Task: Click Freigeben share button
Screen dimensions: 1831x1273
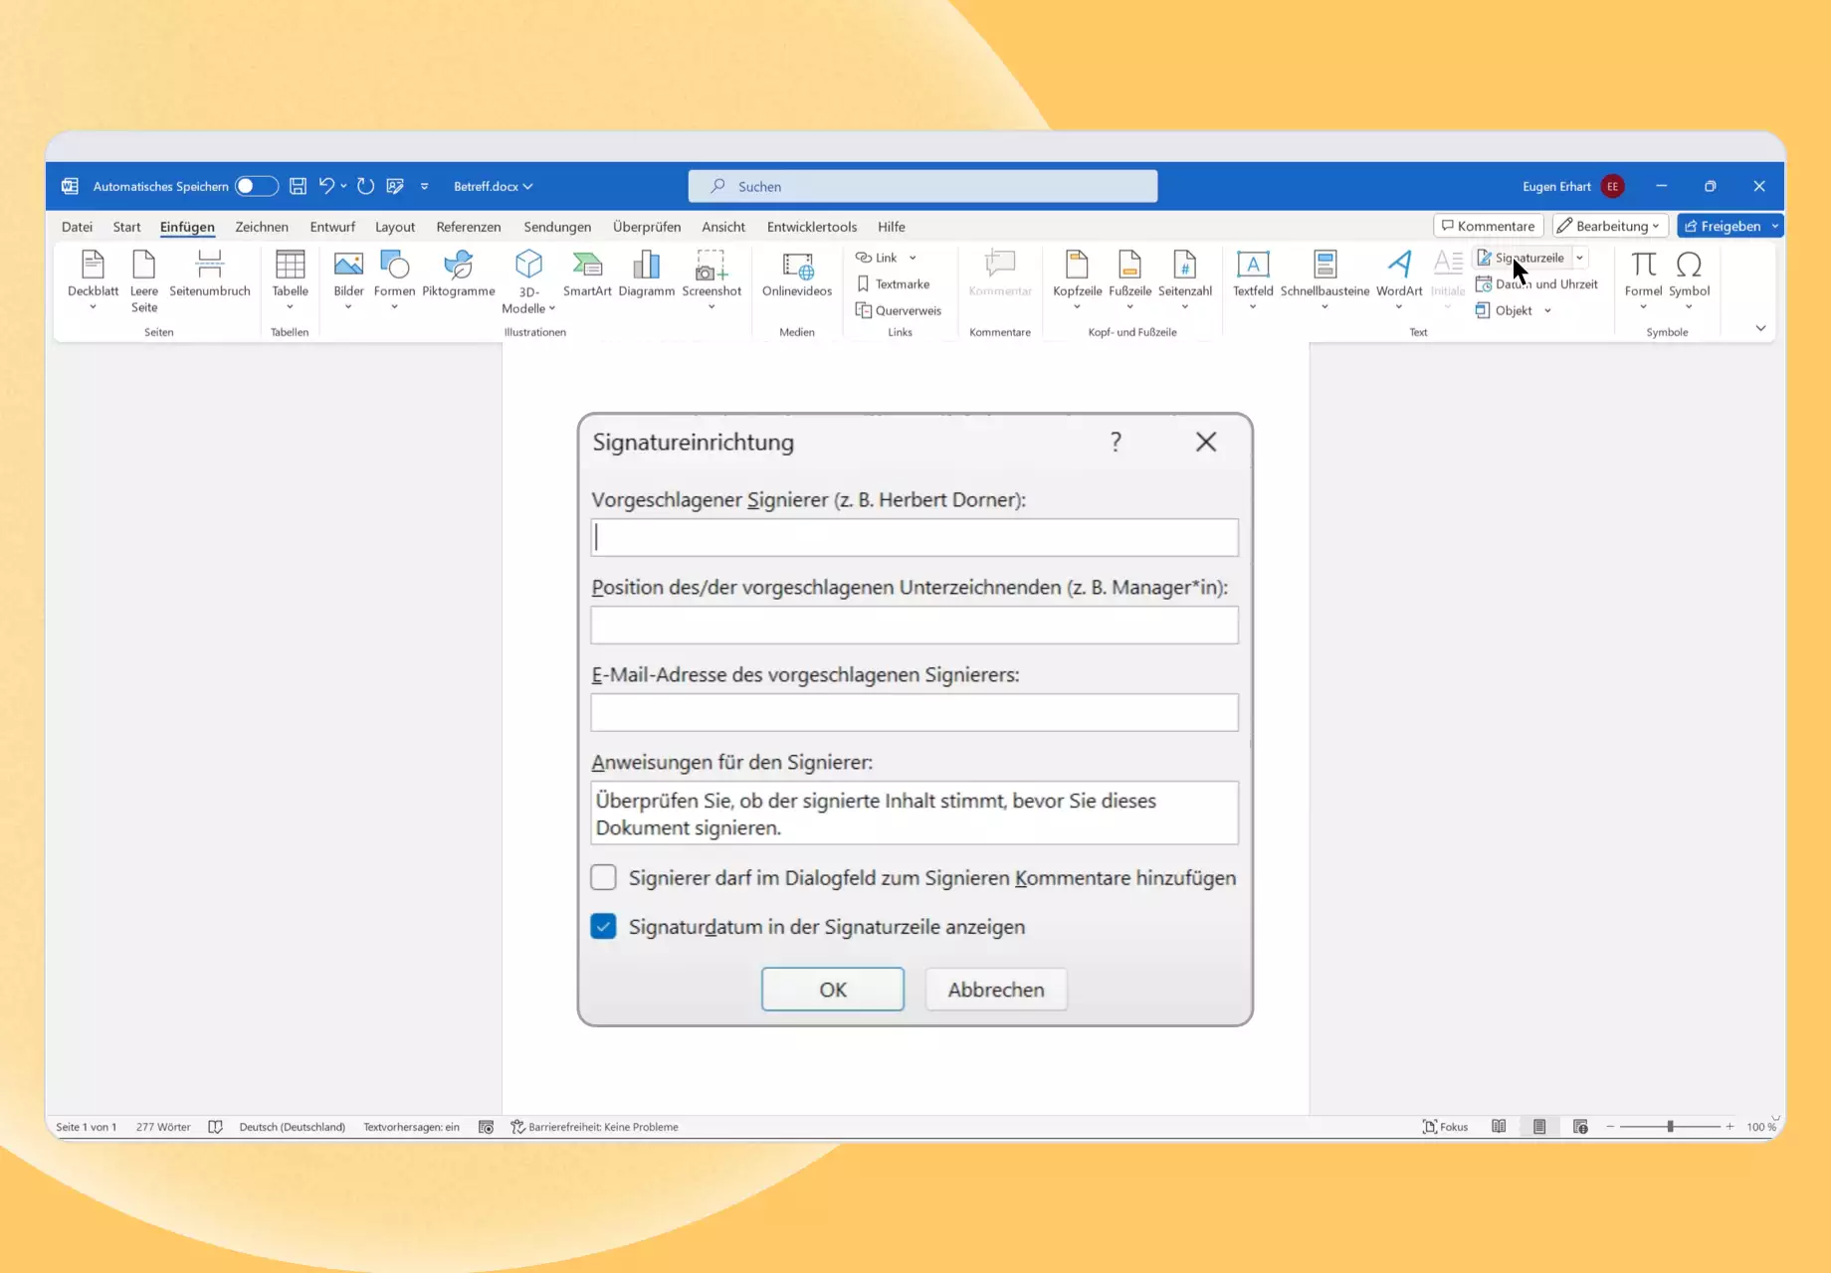Action: pyautogui.click(x=1723, y=226)
